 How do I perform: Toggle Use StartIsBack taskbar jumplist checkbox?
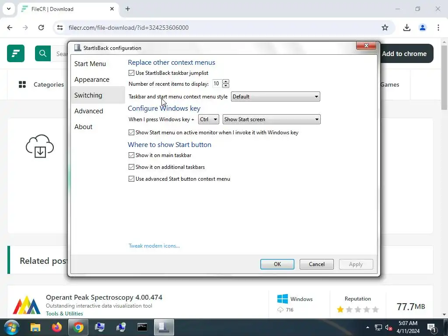(x=131, y=73)
